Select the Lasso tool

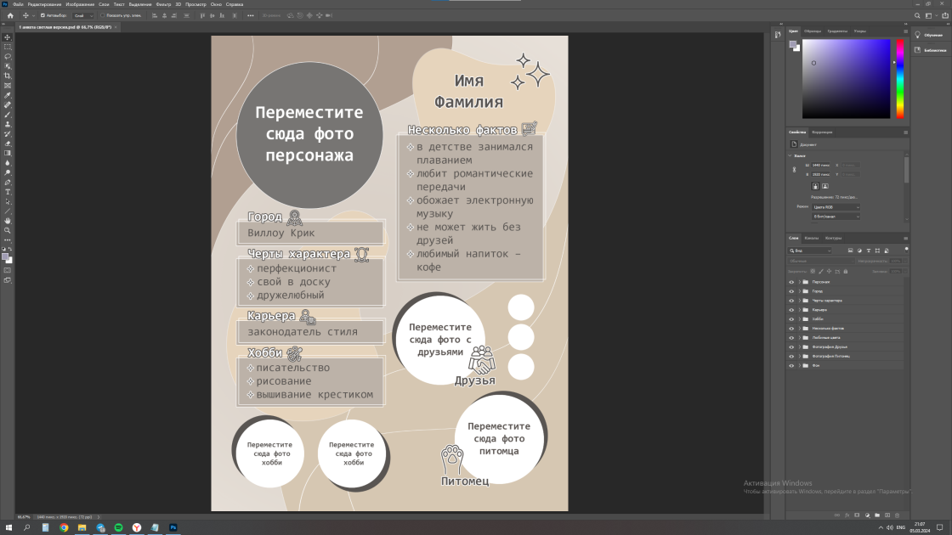point(8,56)
